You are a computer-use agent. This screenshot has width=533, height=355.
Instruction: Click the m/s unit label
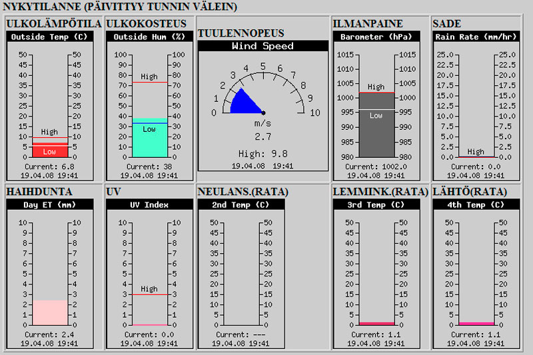[x=263, y=123]
